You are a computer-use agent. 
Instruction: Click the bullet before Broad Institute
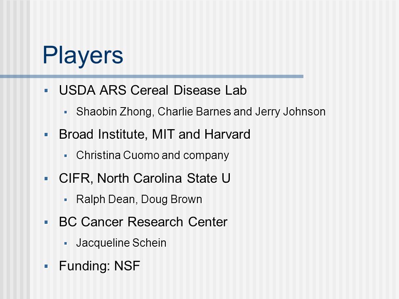click(46, 135)
